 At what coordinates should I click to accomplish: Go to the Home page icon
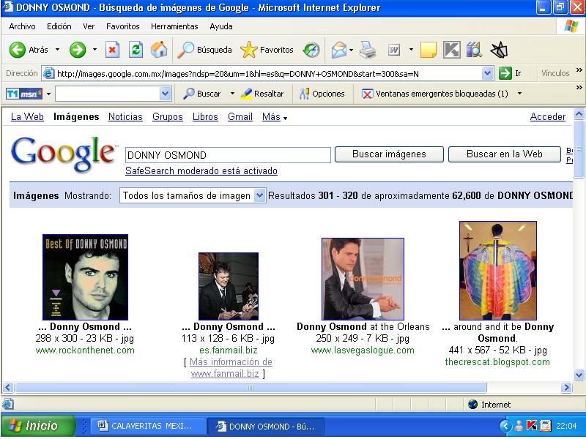[159, 50]
